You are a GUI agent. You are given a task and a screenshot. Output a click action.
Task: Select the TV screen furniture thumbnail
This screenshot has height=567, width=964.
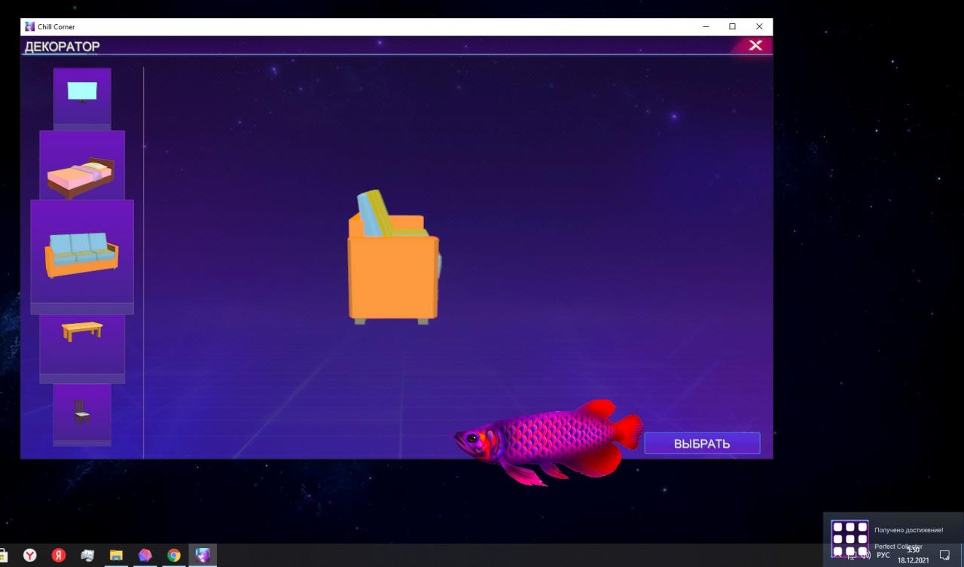click(x=82, y=96)
